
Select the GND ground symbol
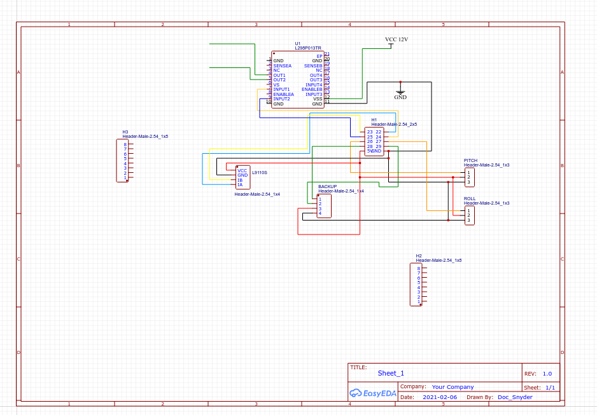click(400, 92)
